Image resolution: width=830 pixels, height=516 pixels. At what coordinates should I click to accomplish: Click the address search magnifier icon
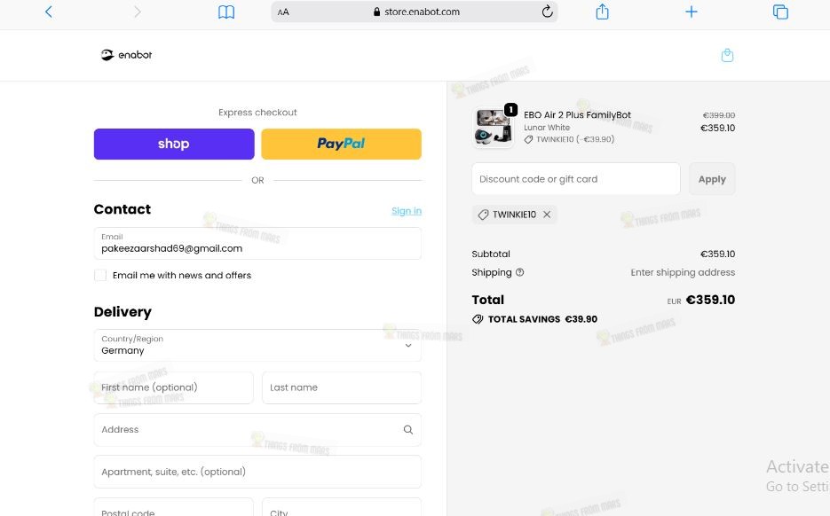(x=408, y=430)
